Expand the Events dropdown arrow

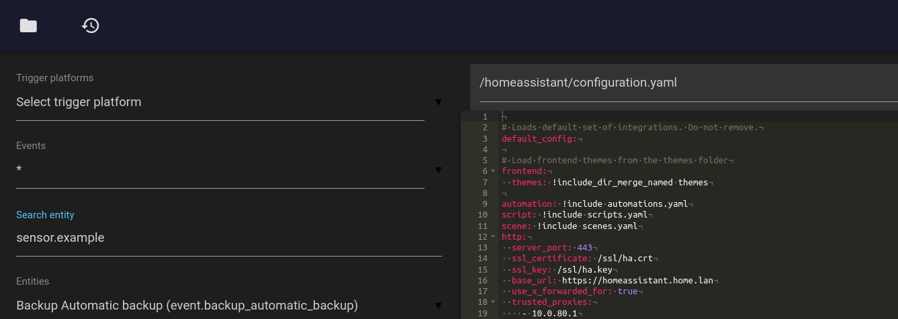[x=438, y=170]
